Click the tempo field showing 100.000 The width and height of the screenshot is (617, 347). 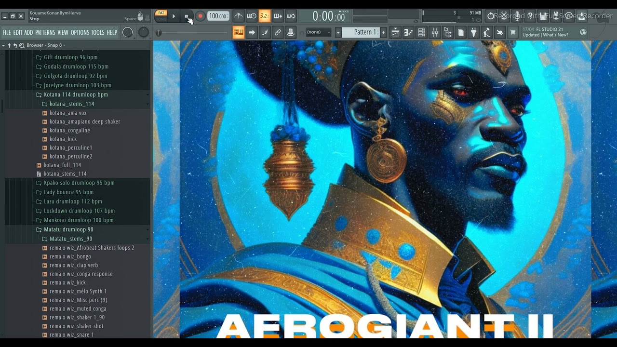click(218, 16)
